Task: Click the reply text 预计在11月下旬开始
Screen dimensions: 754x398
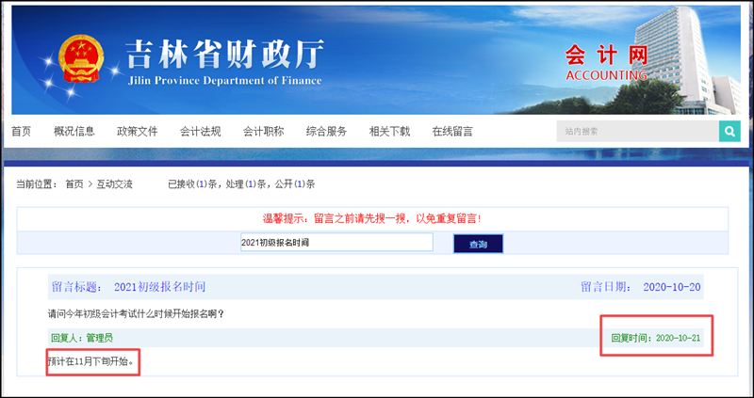Action: pos(90,361)
